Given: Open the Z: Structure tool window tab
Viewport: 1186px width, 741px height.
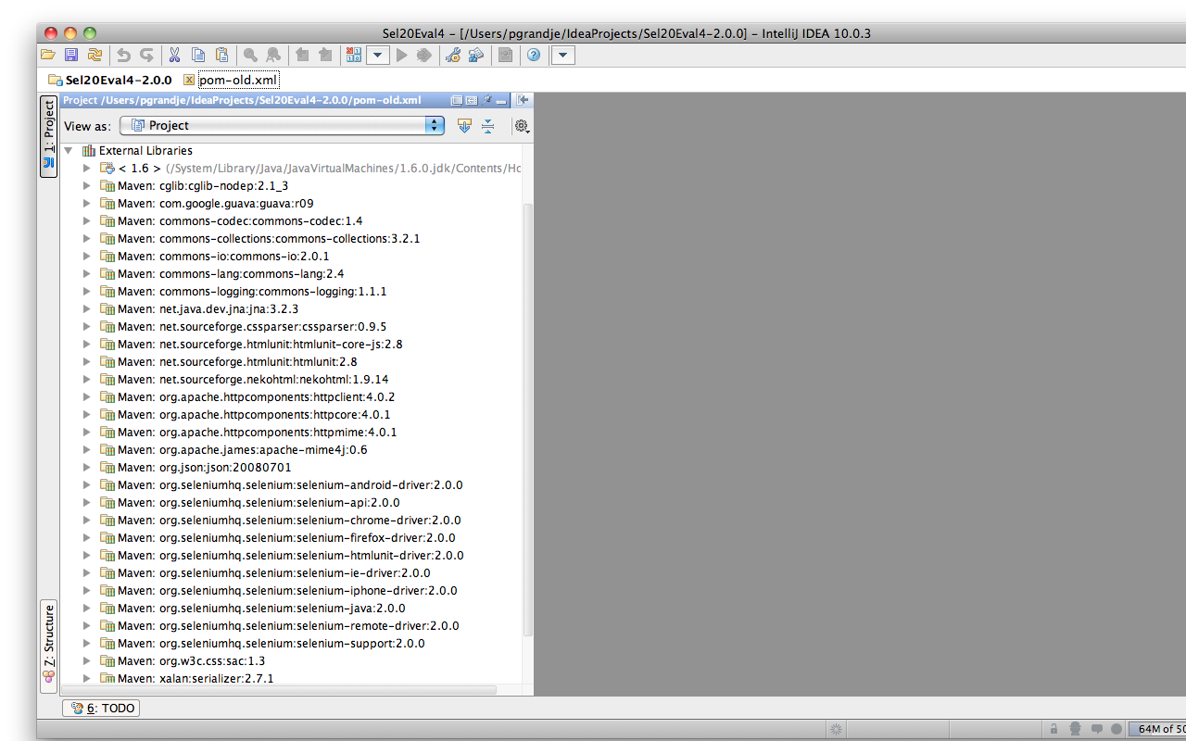Looking at the screenshot, I should point(48,646).
